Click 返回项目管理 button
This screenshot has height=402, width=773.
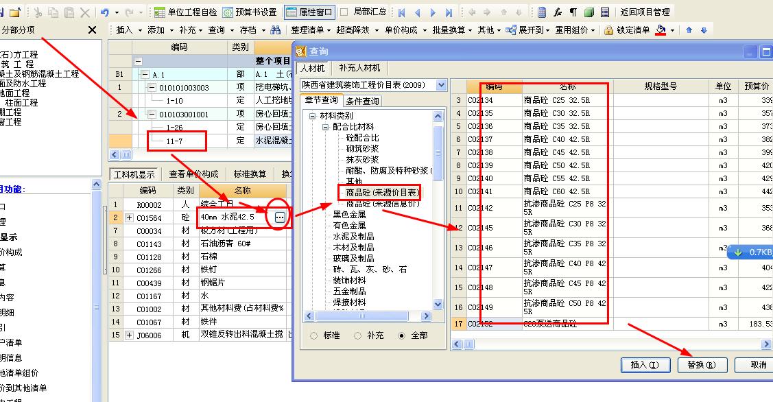click(645, 12)
